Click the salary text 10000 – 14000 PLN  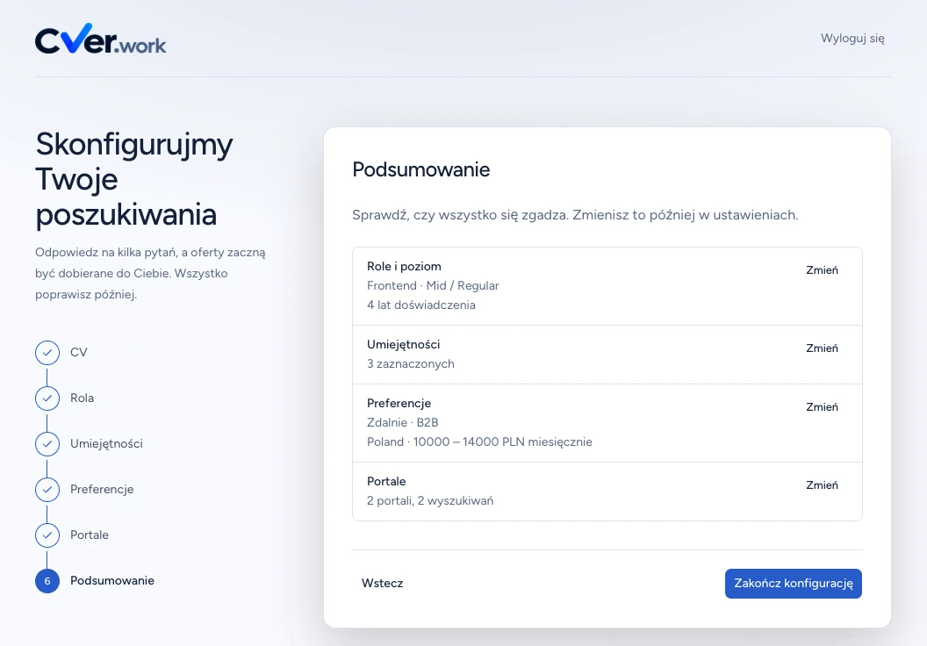coord(469,442)
